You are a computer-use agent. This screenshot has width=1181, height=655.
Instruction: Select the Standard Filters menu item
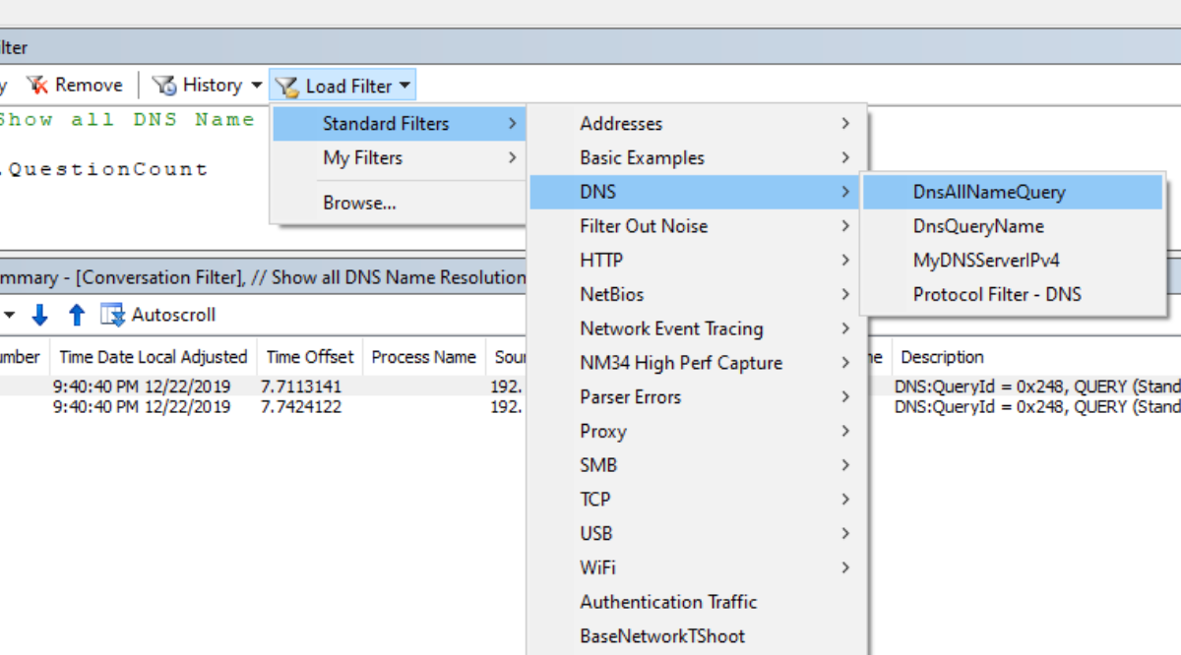[x=400, y=124]
